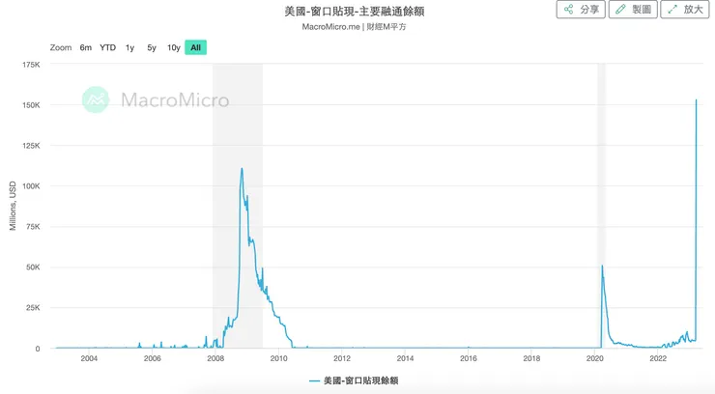Click the share icon beside 分享
Screen dimensions: 715x394
(x=568, y=10)
